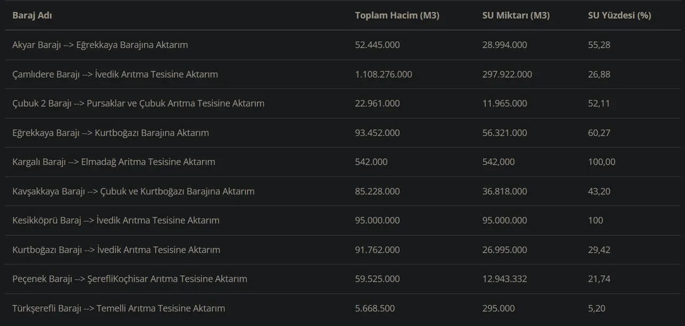This screenshot has width=685, height=326.
Task: Select the total volume value 5.668.500
Action: click(375, 308)
